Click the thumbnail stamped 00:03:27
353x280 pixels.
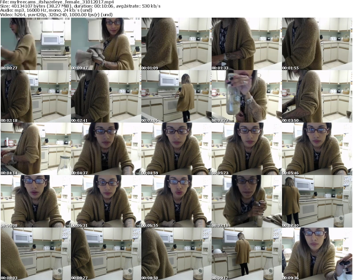coord(246,96)
